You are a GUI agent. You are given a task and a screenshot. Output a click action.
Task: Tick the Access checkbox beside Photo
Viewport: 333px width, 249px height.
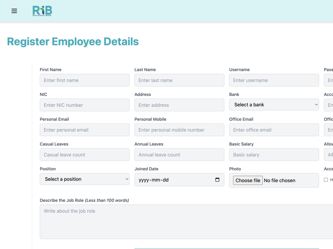pyautogui.click(x=326, y=180)
